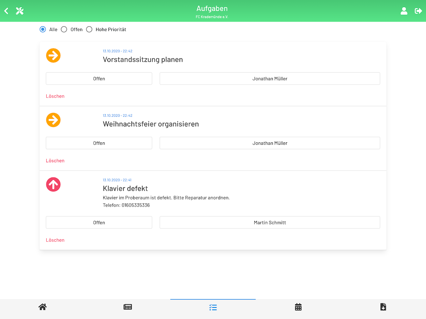Click the Telefon: 01605335336 line
The height and width of the screenshot is (319, 426).
pyautogui.click(x=126, y=205)
